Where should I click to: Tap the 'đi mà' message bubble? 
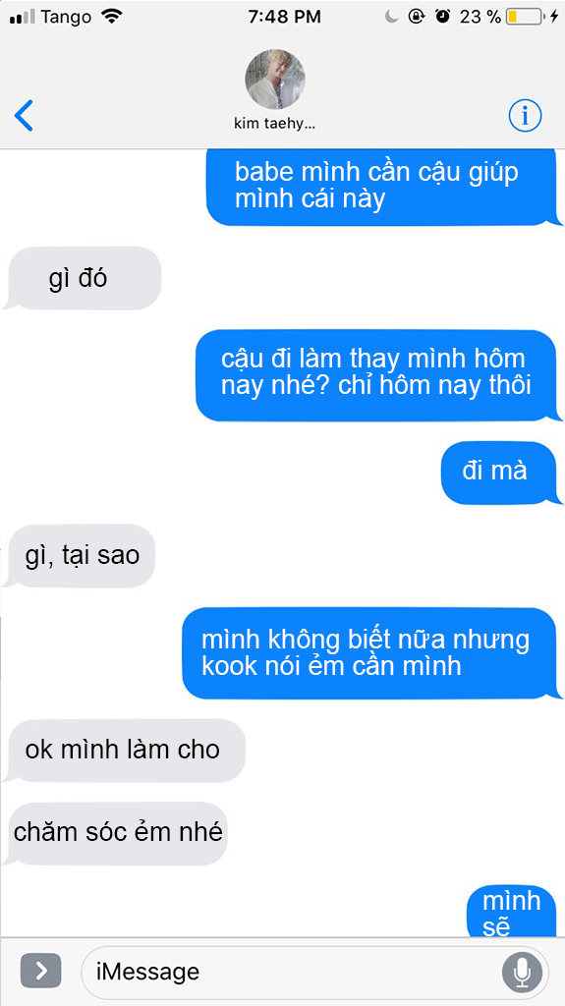[x=498, y=473]
